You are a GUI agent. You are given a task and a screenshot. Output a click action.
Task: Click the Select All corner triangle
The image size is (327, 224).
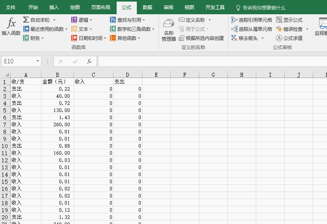coord(7,74)
